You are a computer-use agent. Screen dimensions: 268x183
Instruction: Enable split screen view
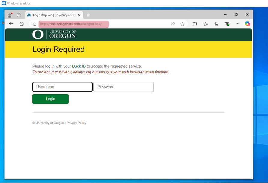195,24
